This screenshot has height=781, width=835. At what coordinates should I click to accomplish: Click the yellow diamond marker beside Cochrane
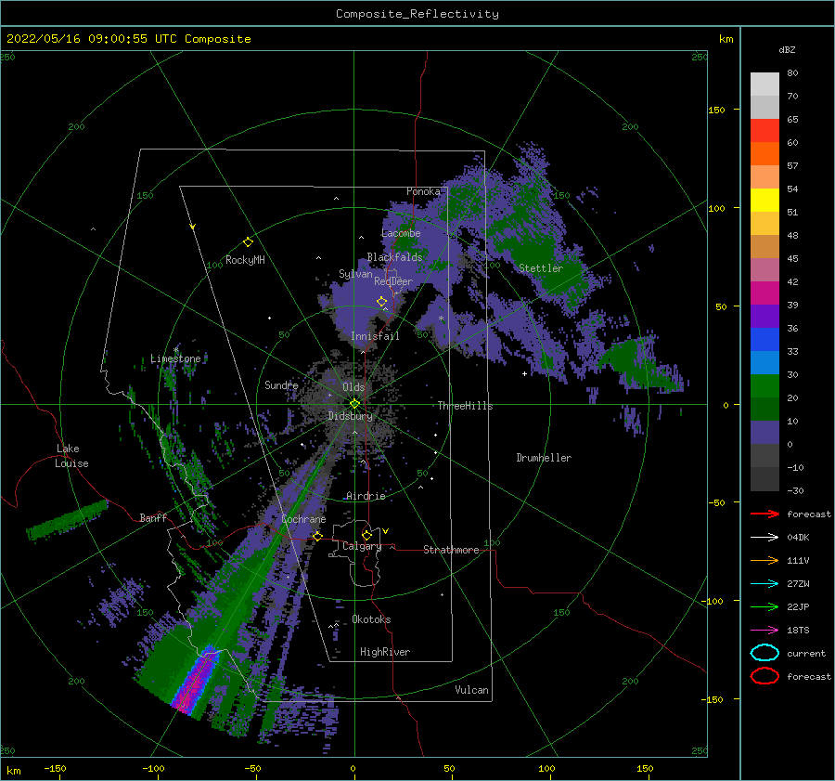tap(317, 536)
